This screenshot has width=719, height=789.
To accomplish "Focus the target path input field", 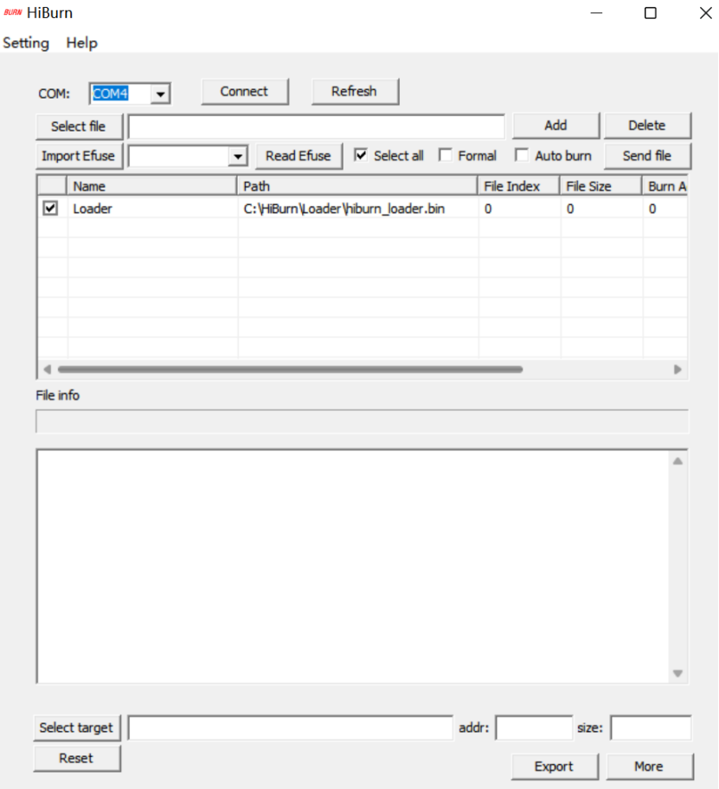I will (291, 728).
